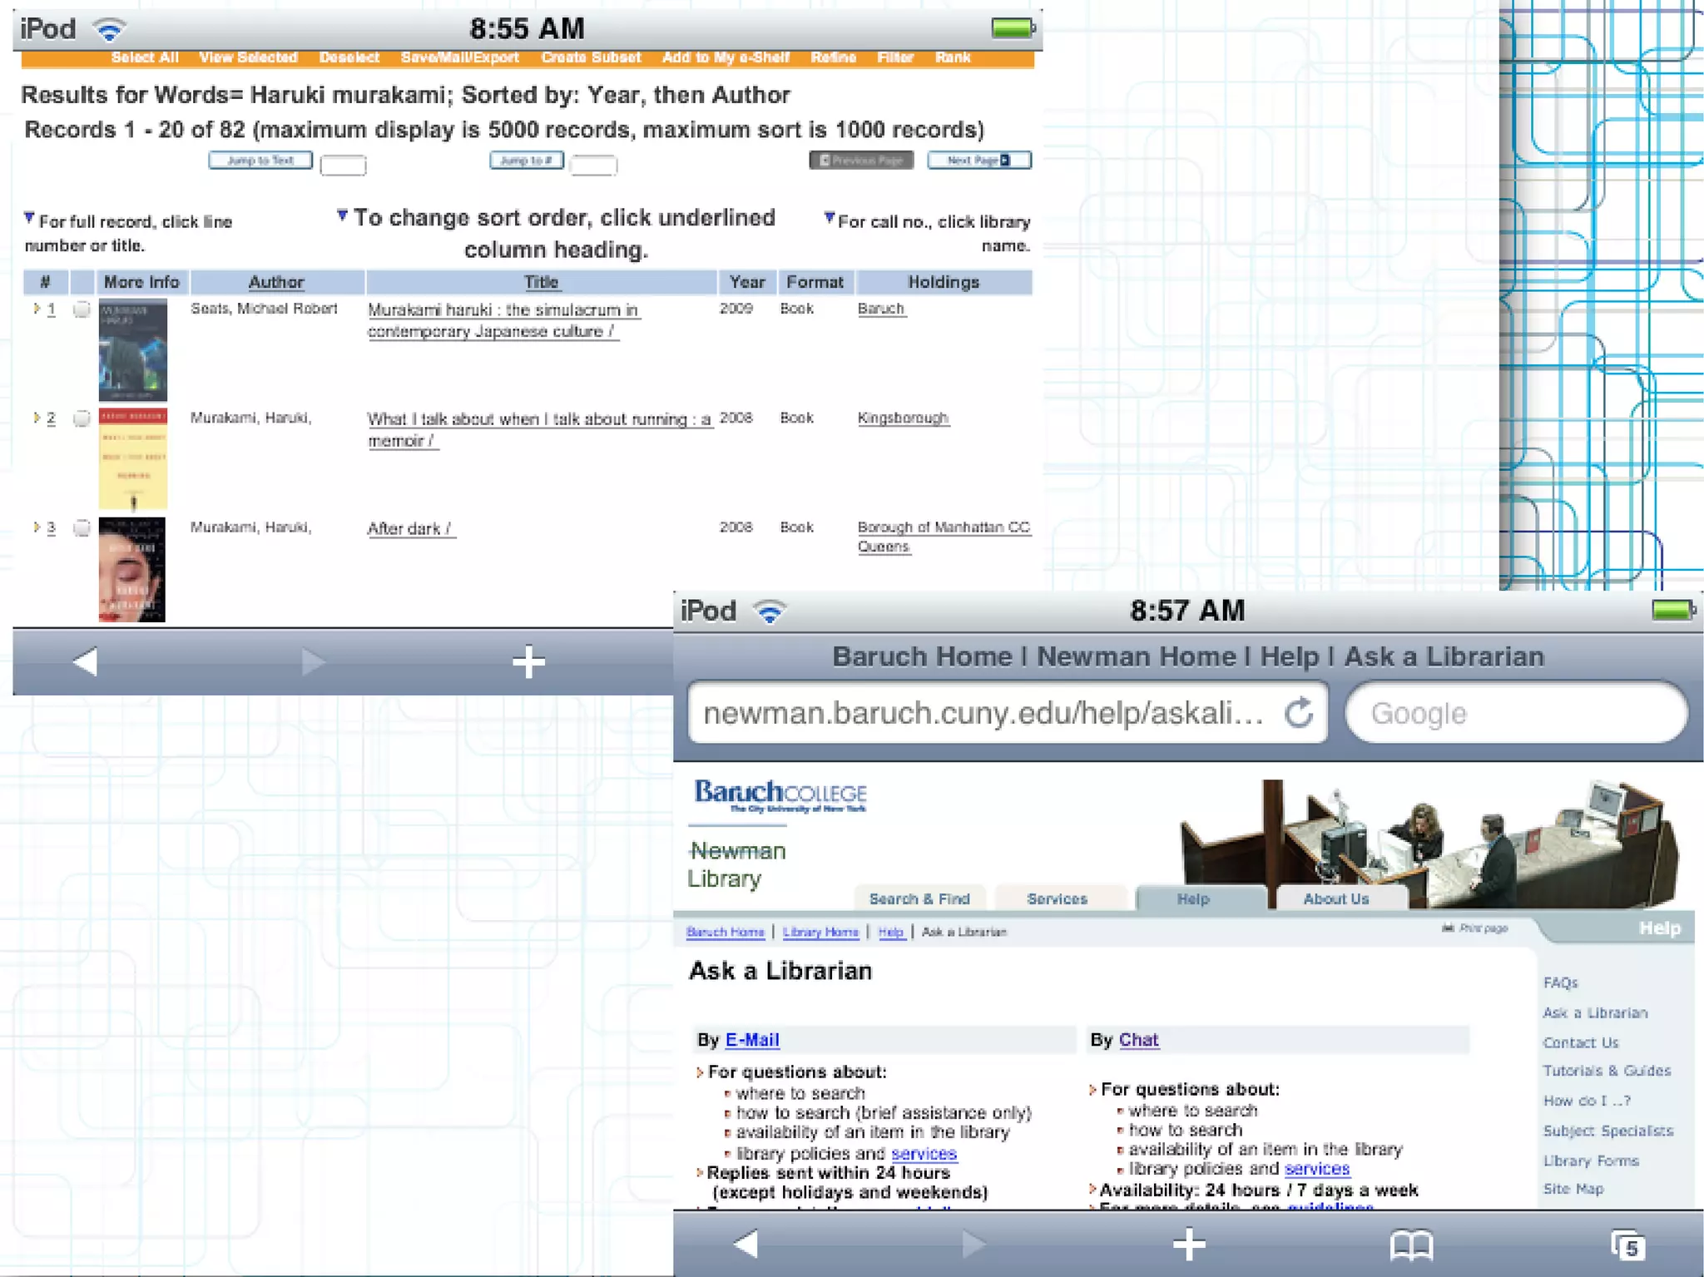Tap back arrow in lower Safari toolbar
This screenshot has width=1704, height=1277.
(745, 1245)
